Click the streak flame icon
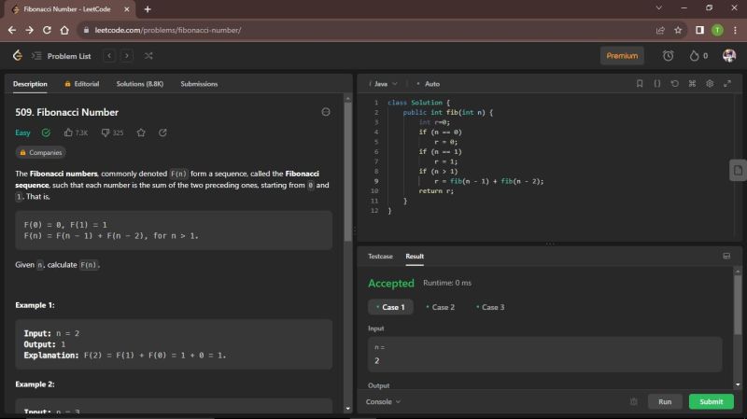Screen dimensions: 747x419 pos(694,56)
